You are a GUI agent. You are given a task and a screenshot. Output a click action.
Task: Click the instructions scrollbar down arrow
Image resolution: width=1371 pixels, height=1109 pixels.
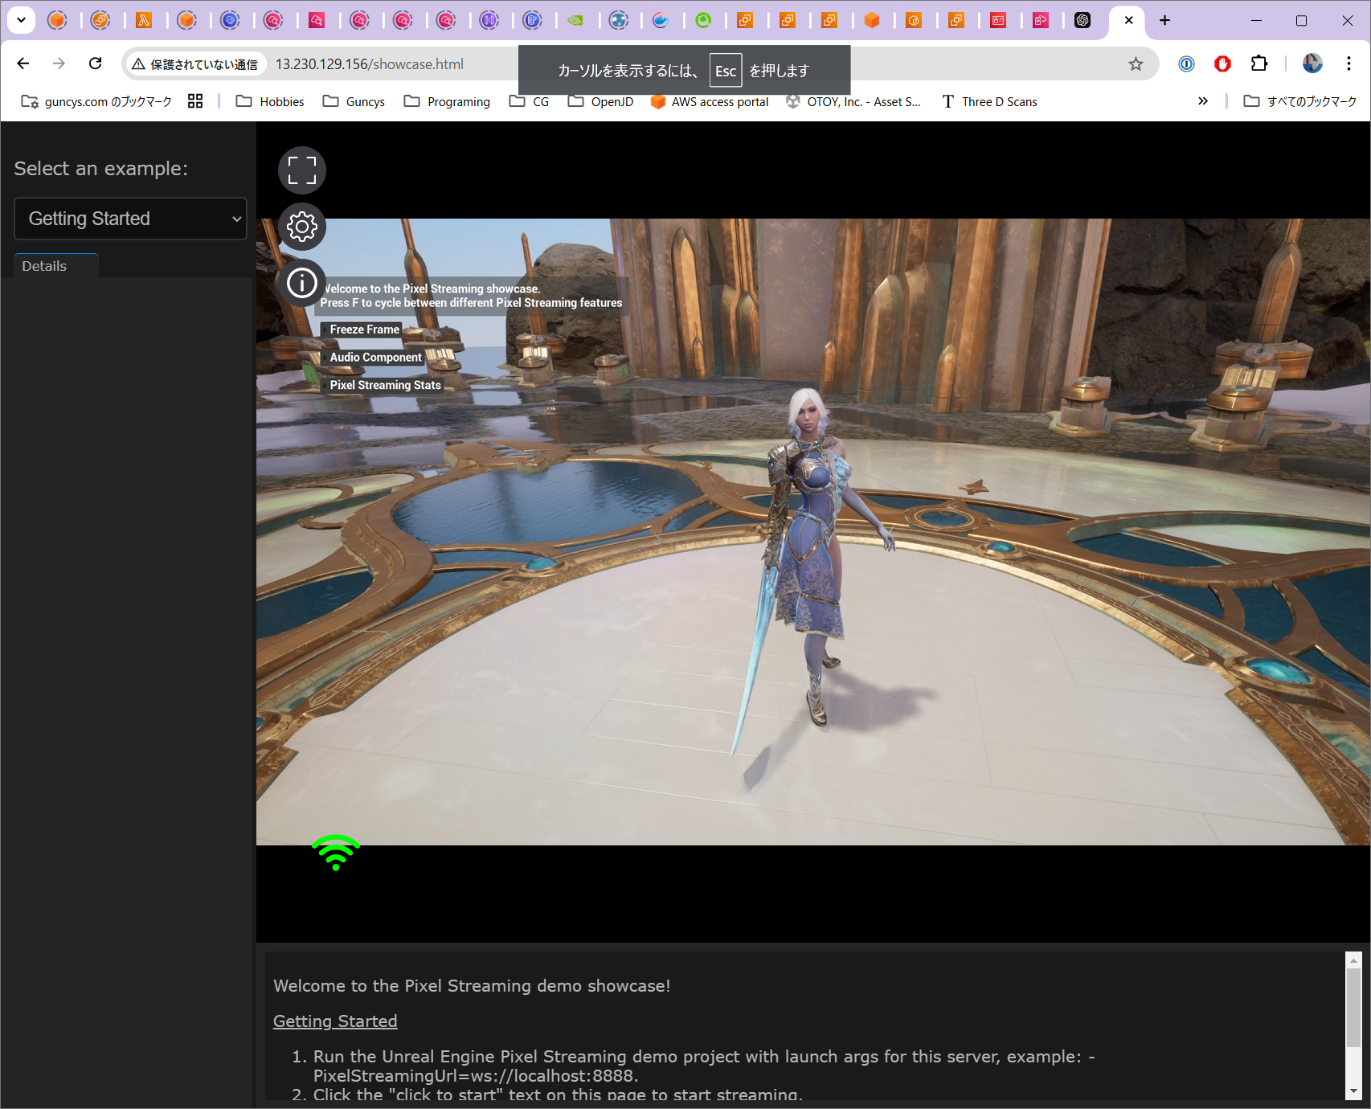pos(1354,1091)
